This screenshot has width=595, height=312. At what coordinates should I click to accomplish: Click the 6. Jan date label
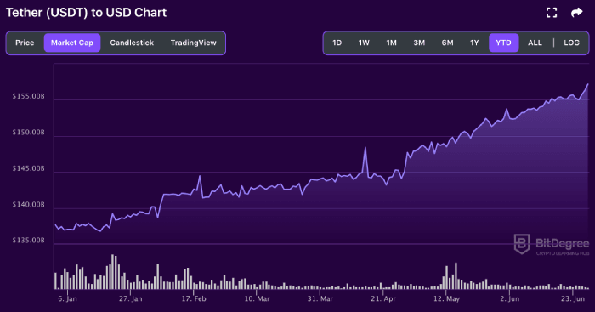67,298
